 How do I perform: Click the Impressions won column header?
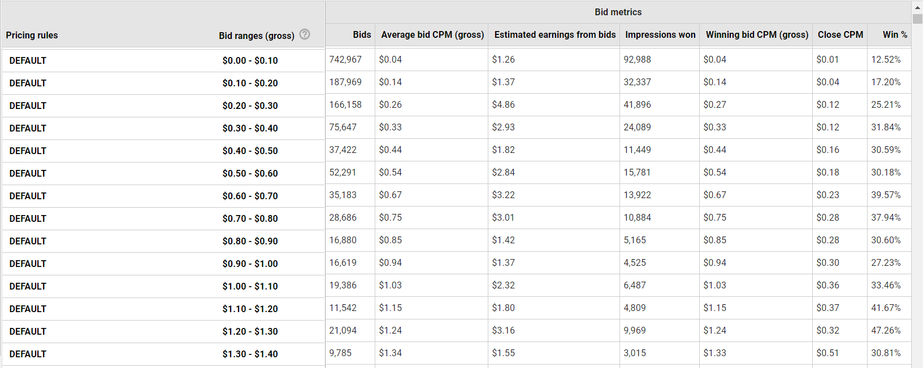click(660, 34)
